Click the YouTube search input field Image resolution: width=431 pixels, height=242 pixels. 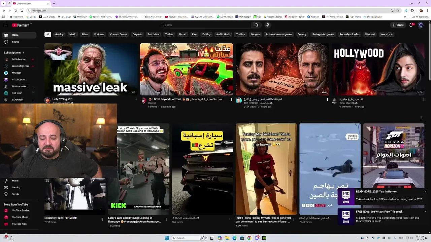point(206,25)
